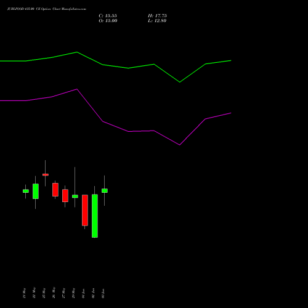Click the small green candle for 29 May

[75, 197]
